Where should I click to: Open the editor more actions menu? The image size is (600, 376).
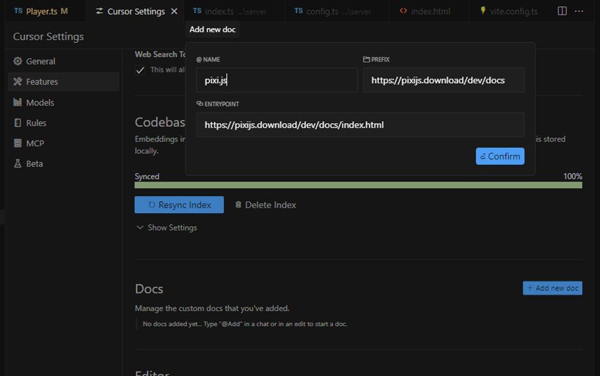(579, 11)
